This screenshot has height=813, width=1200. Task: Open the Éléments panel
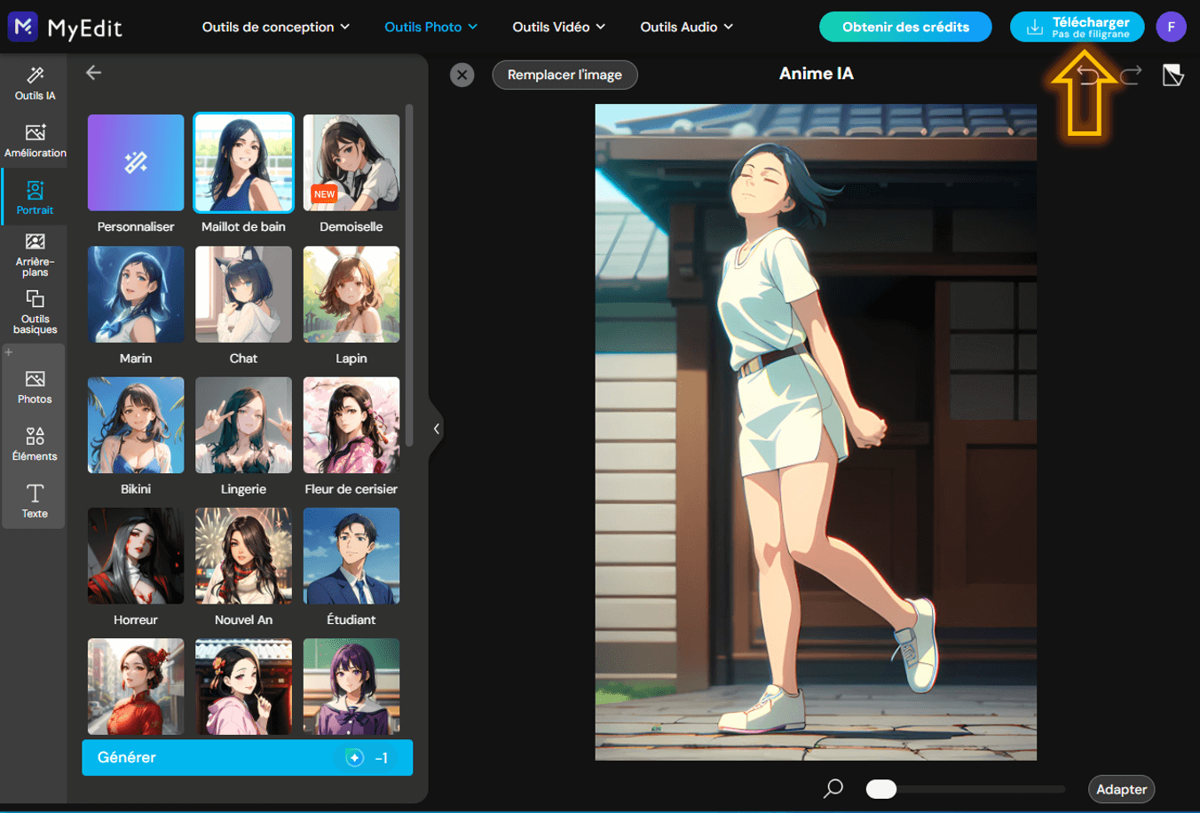pos(35,445)
